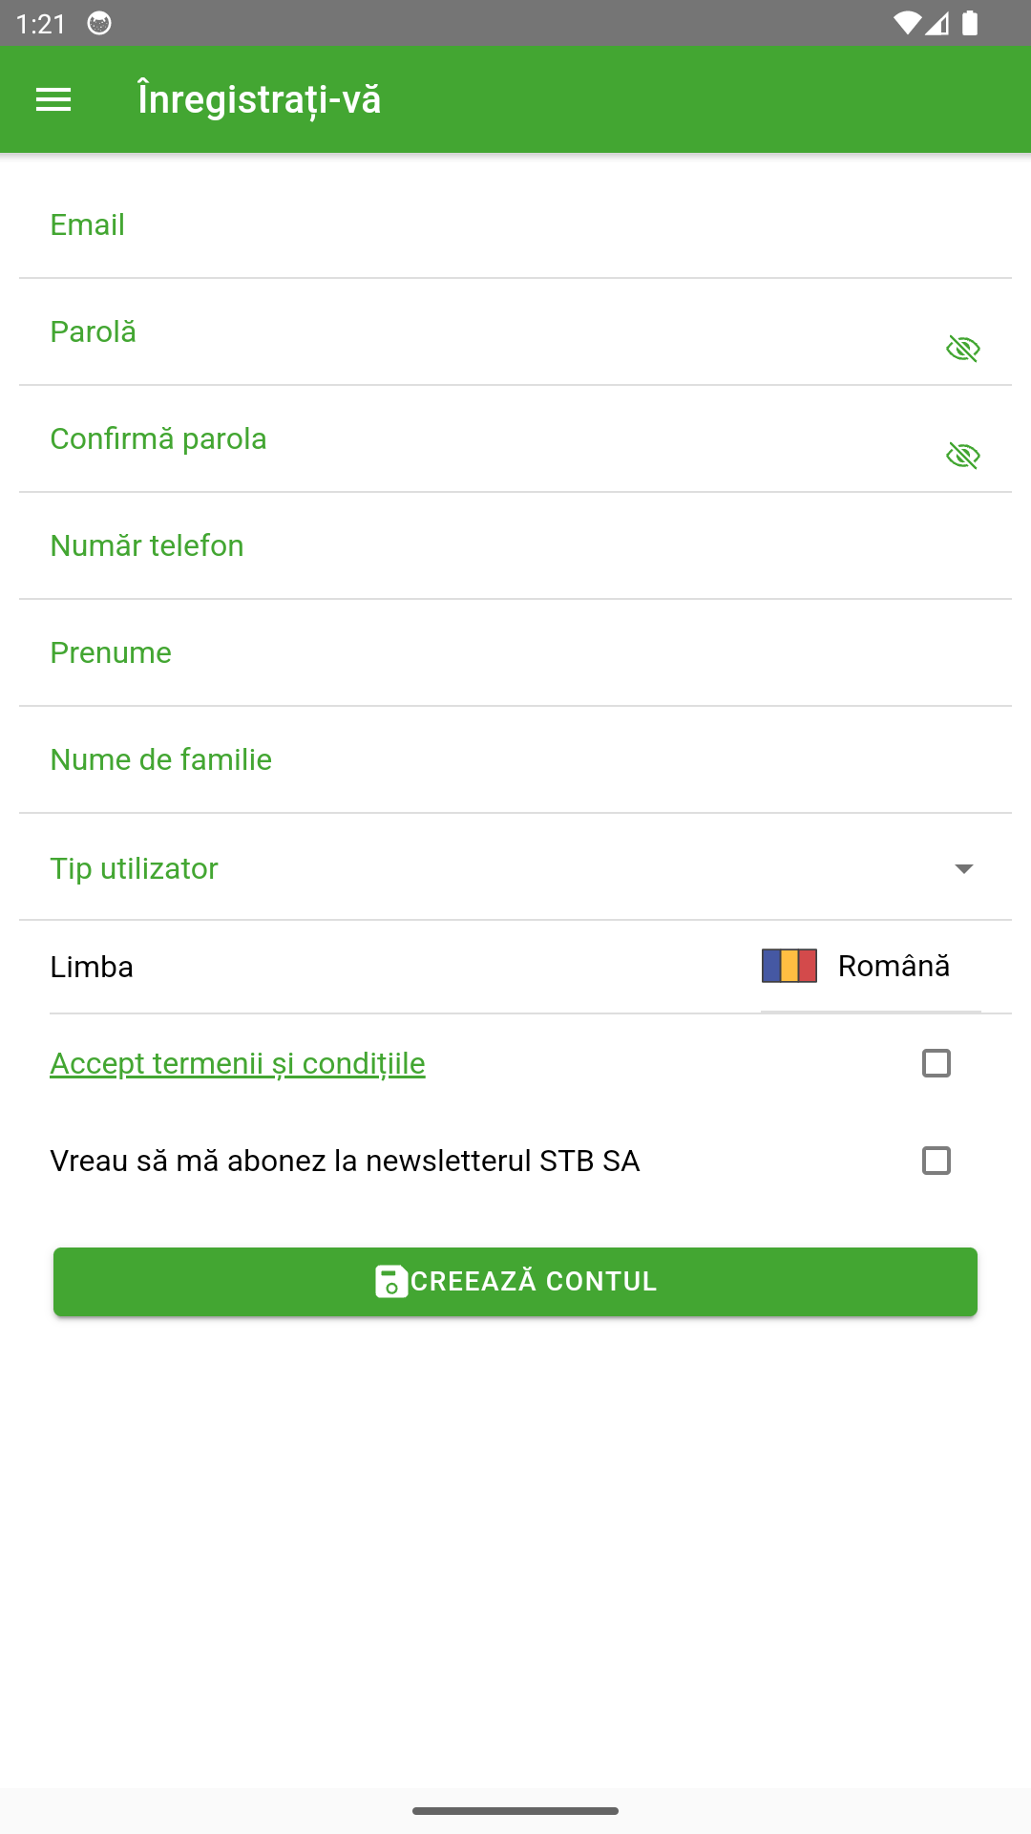The image size is (1031, 1834).
Task: Open the Tip utilizator field
Action: [x=477, y=868]
